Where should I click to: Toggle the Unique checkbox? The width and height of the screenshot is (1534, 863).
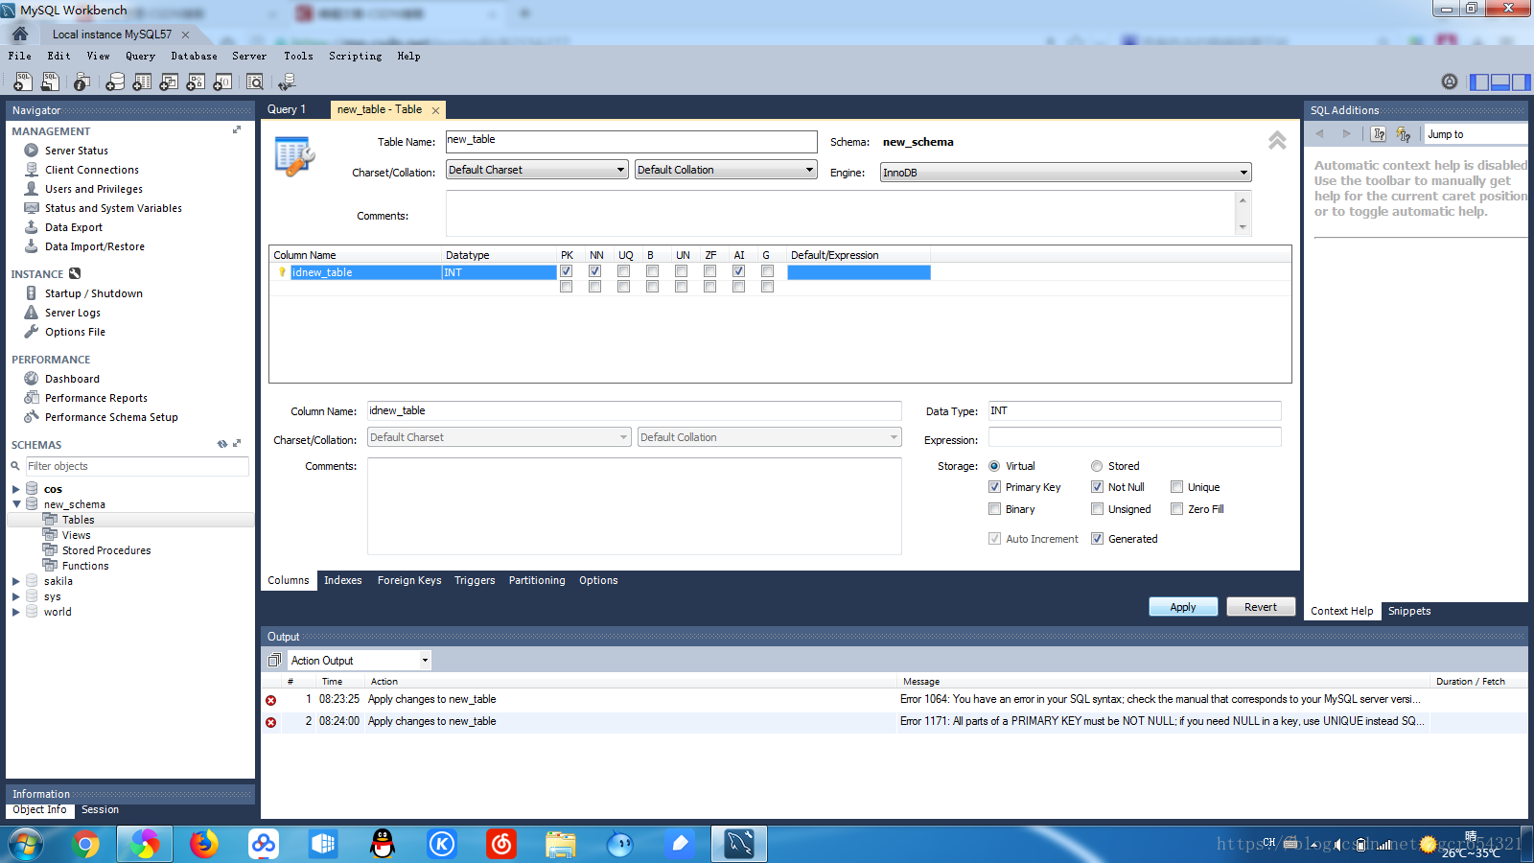pos(1176,487)
